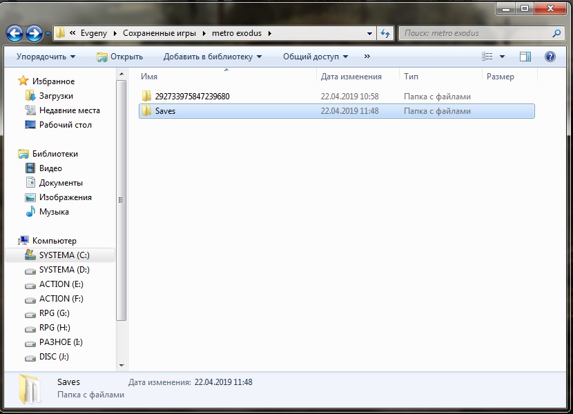Open the Упорядочить menu
The image size is (573, 414).
point(46,57)
